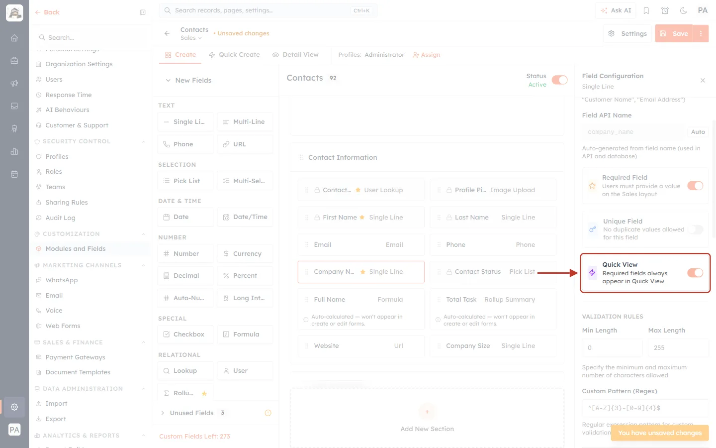The width and height of the screenshot is (716, 448).
Task: Open the settings gear icon in left rail
Action: tap(14, 407)
